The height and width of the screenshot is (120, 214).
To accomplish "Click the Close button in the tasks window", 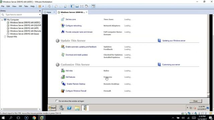I will [195, 101].
